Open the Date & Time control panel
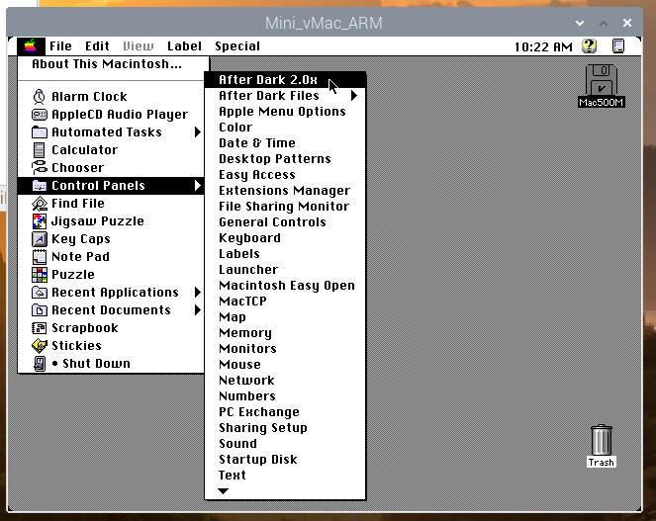656x521 pixels. 285,143
